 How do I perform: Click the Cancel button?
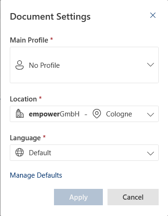(133, 197)
